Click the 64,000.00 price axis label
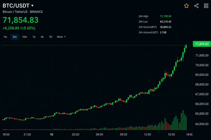 (202, 124)
